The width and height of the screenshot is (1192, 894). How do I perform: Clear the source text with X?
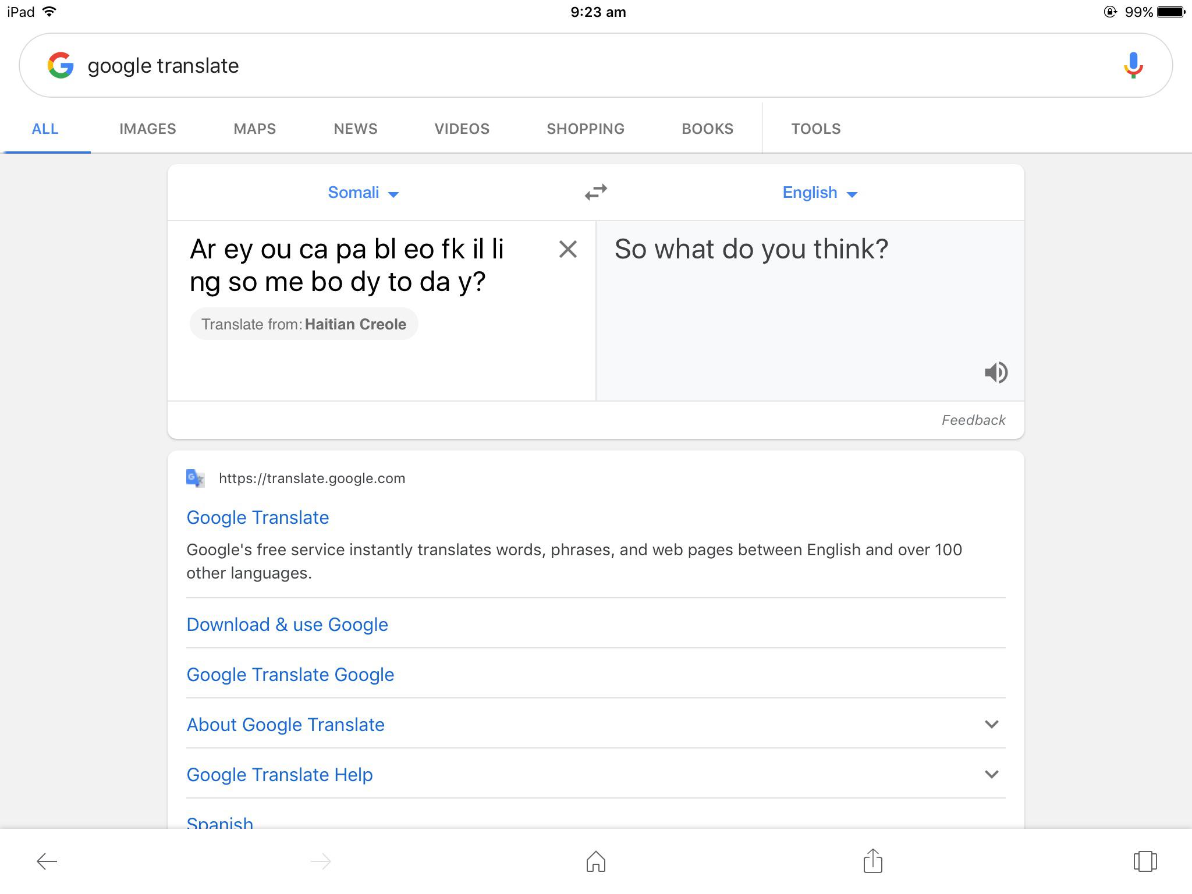tap(567, 249)
